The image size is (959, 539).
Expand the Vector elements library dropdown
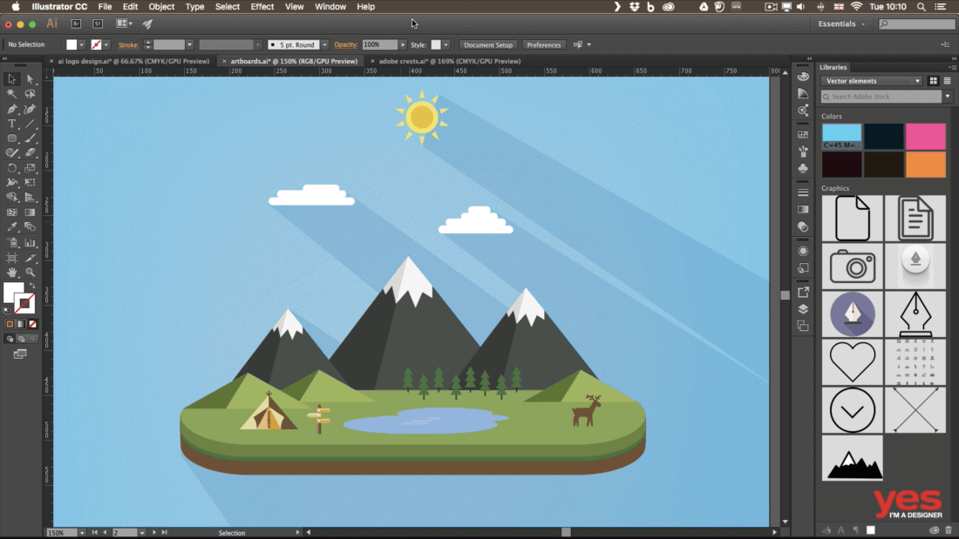(916, 81)
